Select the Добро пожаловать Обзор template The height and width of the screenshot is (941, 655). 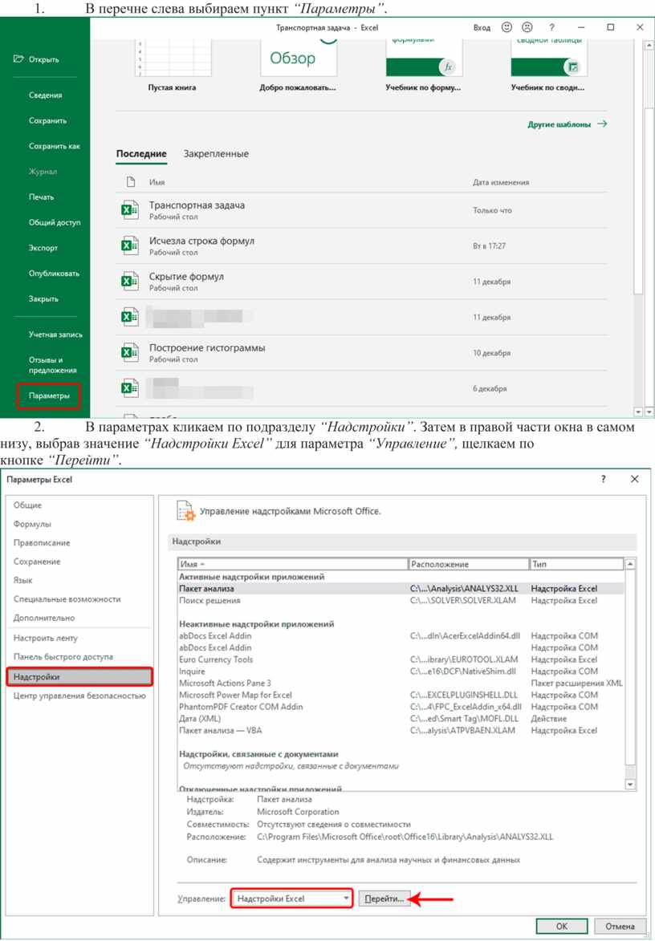298,66
